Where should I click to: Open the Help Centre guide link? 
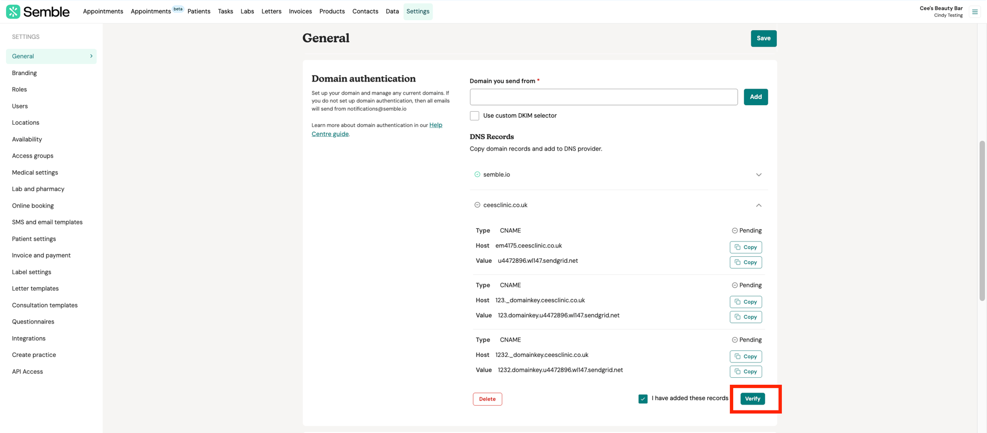tap(377, 130)
